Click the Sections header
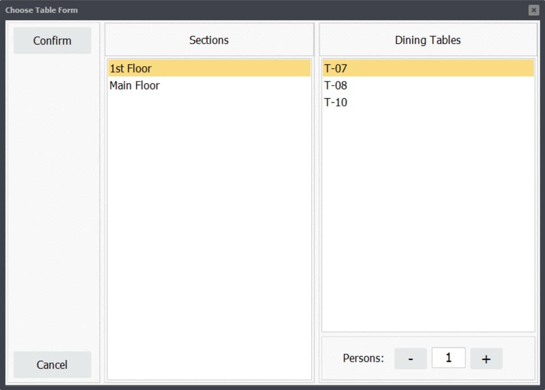 209,40
